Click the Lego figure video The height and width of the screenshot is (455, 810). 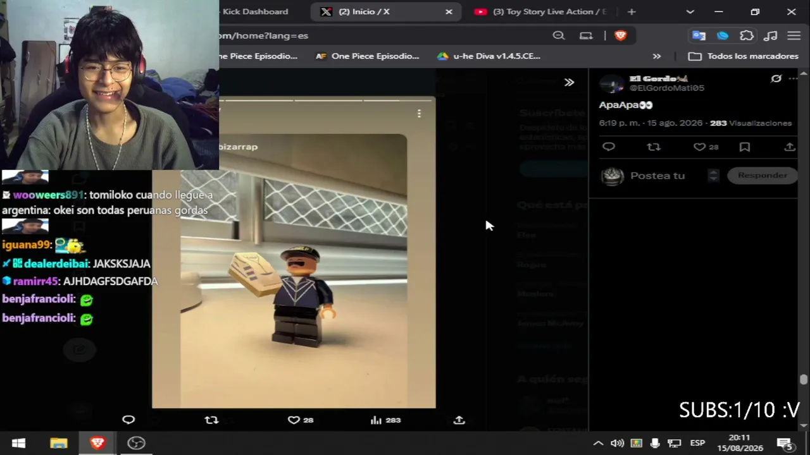point(294,253)
